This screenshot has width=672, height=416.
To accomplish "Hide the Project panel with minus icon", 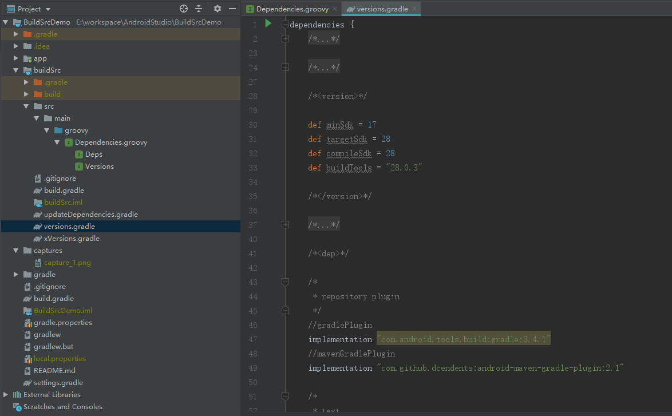I will [232, 9].
